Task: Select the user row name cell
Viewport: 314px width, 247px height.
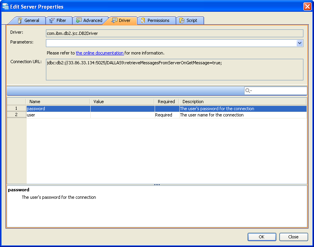Action: click(x=58, y=115)
